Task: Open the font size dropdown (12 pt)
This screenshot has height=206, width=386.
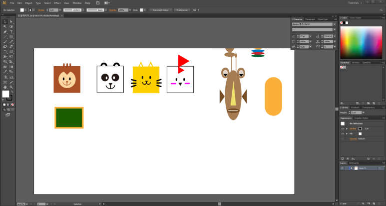Action: click(x=311, y=36)
